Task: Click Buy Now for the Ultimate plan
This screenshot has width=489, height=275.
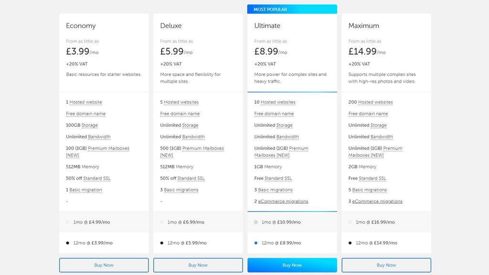Action: pos(292,265)
